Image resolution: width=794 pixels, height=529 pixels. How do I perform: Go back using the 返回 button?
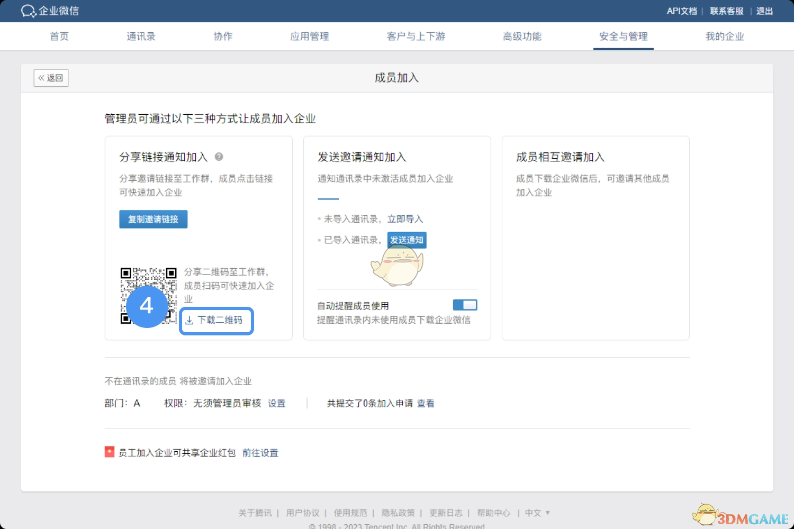51,78
